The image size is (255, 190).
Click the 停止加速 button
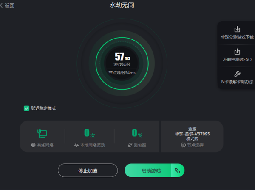[x=88, y=171]
